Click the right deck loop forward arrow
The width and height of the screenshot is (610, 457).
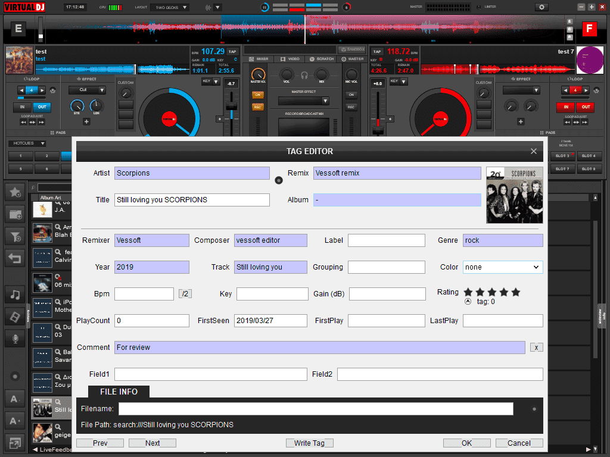(x=586, y=90)
